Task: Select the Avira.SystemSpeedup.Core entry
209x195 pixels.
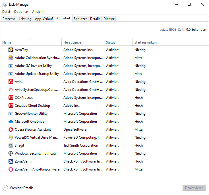Action: tap(37, 90)
